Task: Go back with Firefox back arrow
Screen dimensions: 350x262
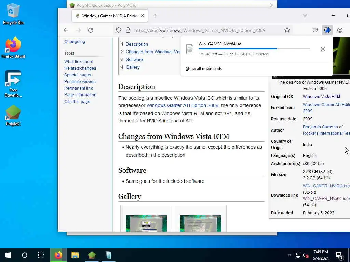Action: point(66,30)
